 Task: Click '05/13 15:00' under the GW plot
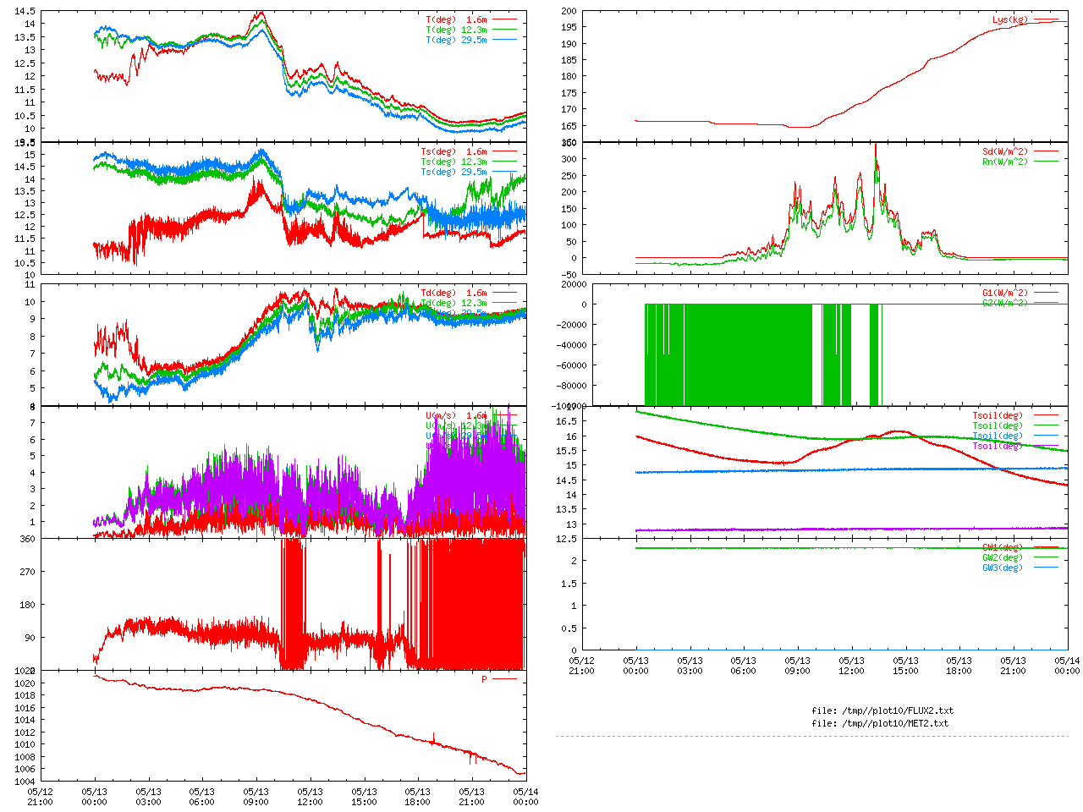click(x=905, y=666)
